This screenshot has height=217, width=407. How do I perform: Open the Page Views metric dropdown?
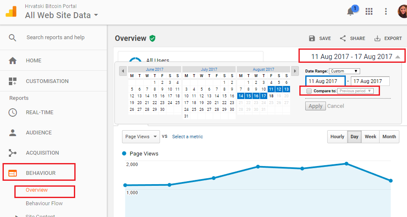(141, 137)
